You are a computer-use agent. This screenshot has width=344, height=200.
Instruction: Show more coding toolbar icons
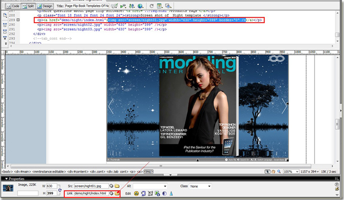(6, 43)
